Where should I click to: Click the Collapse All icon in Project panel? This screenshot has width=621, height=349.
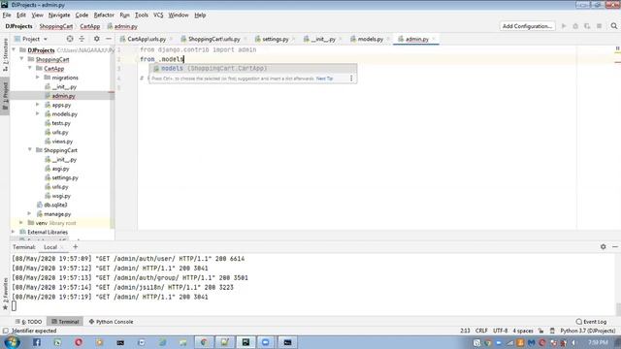[82, 39]
